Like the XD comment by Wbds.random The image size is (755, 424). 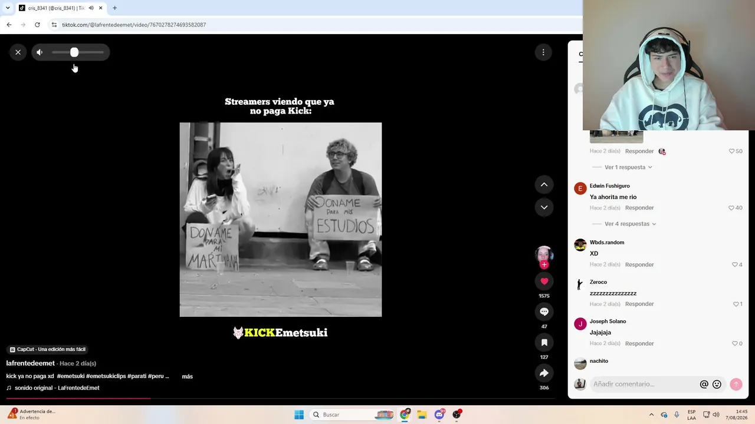tap(735, 264)
